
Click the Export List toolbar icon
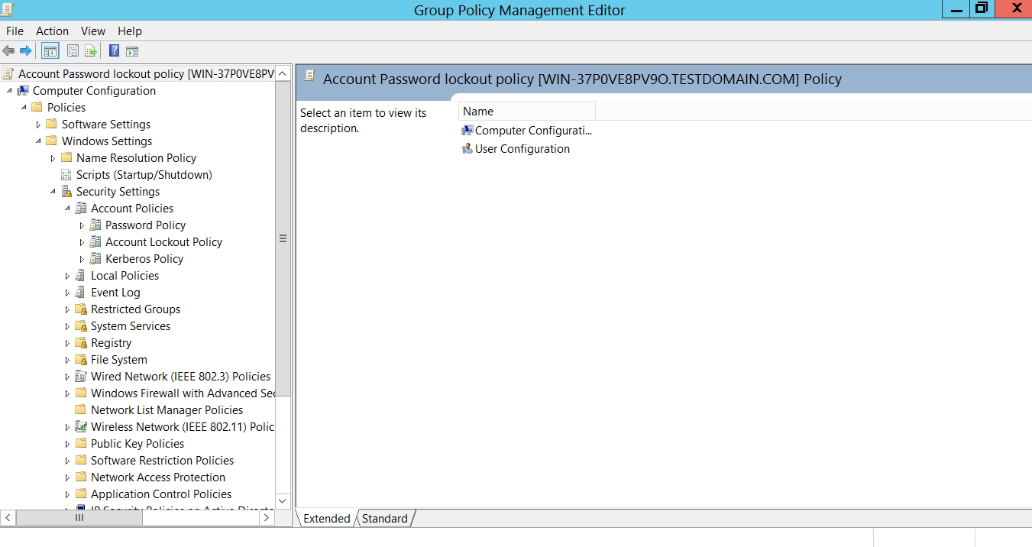point(91,51)
